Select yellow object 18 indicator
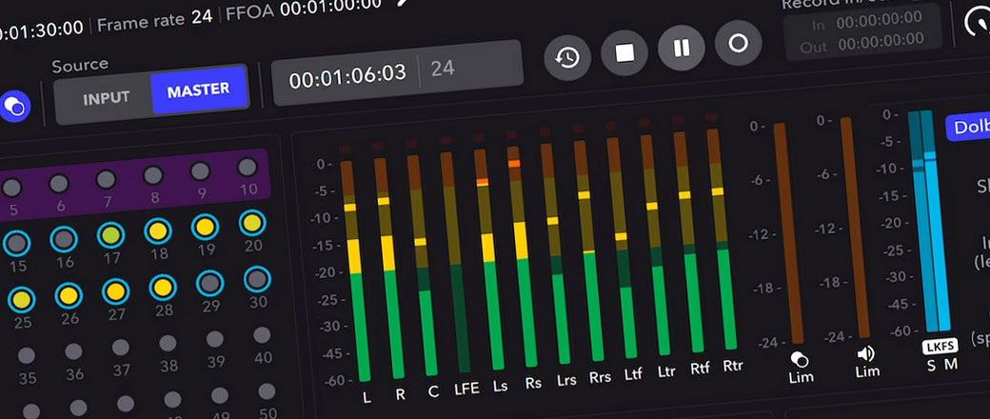 click(158, 231)
